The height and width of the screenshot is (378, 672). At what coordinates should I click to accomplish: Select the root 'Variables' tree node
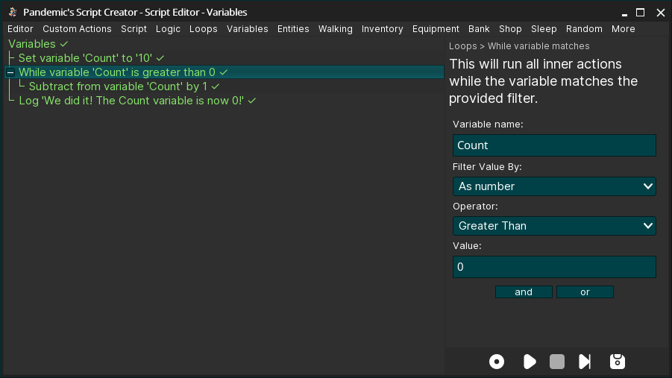click(x=32, y=44)
